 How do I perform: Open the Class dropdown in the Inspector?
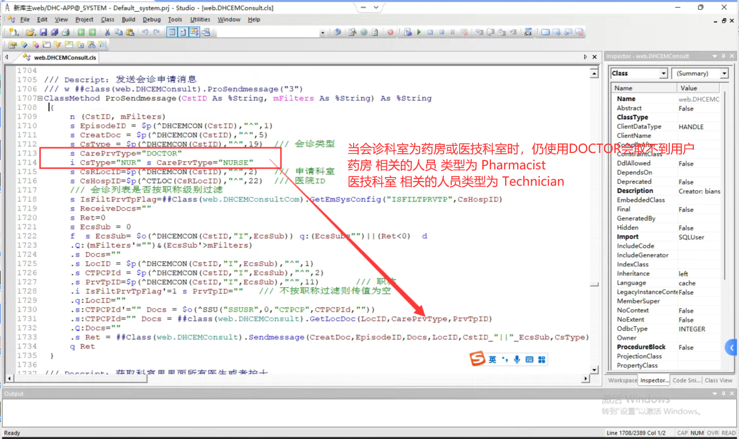point(663,74)
